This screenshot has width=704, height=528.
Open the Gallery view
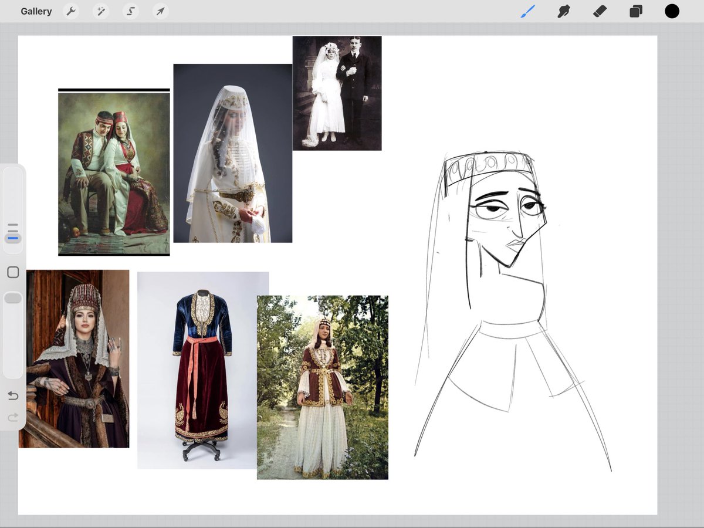pos(36,11)
